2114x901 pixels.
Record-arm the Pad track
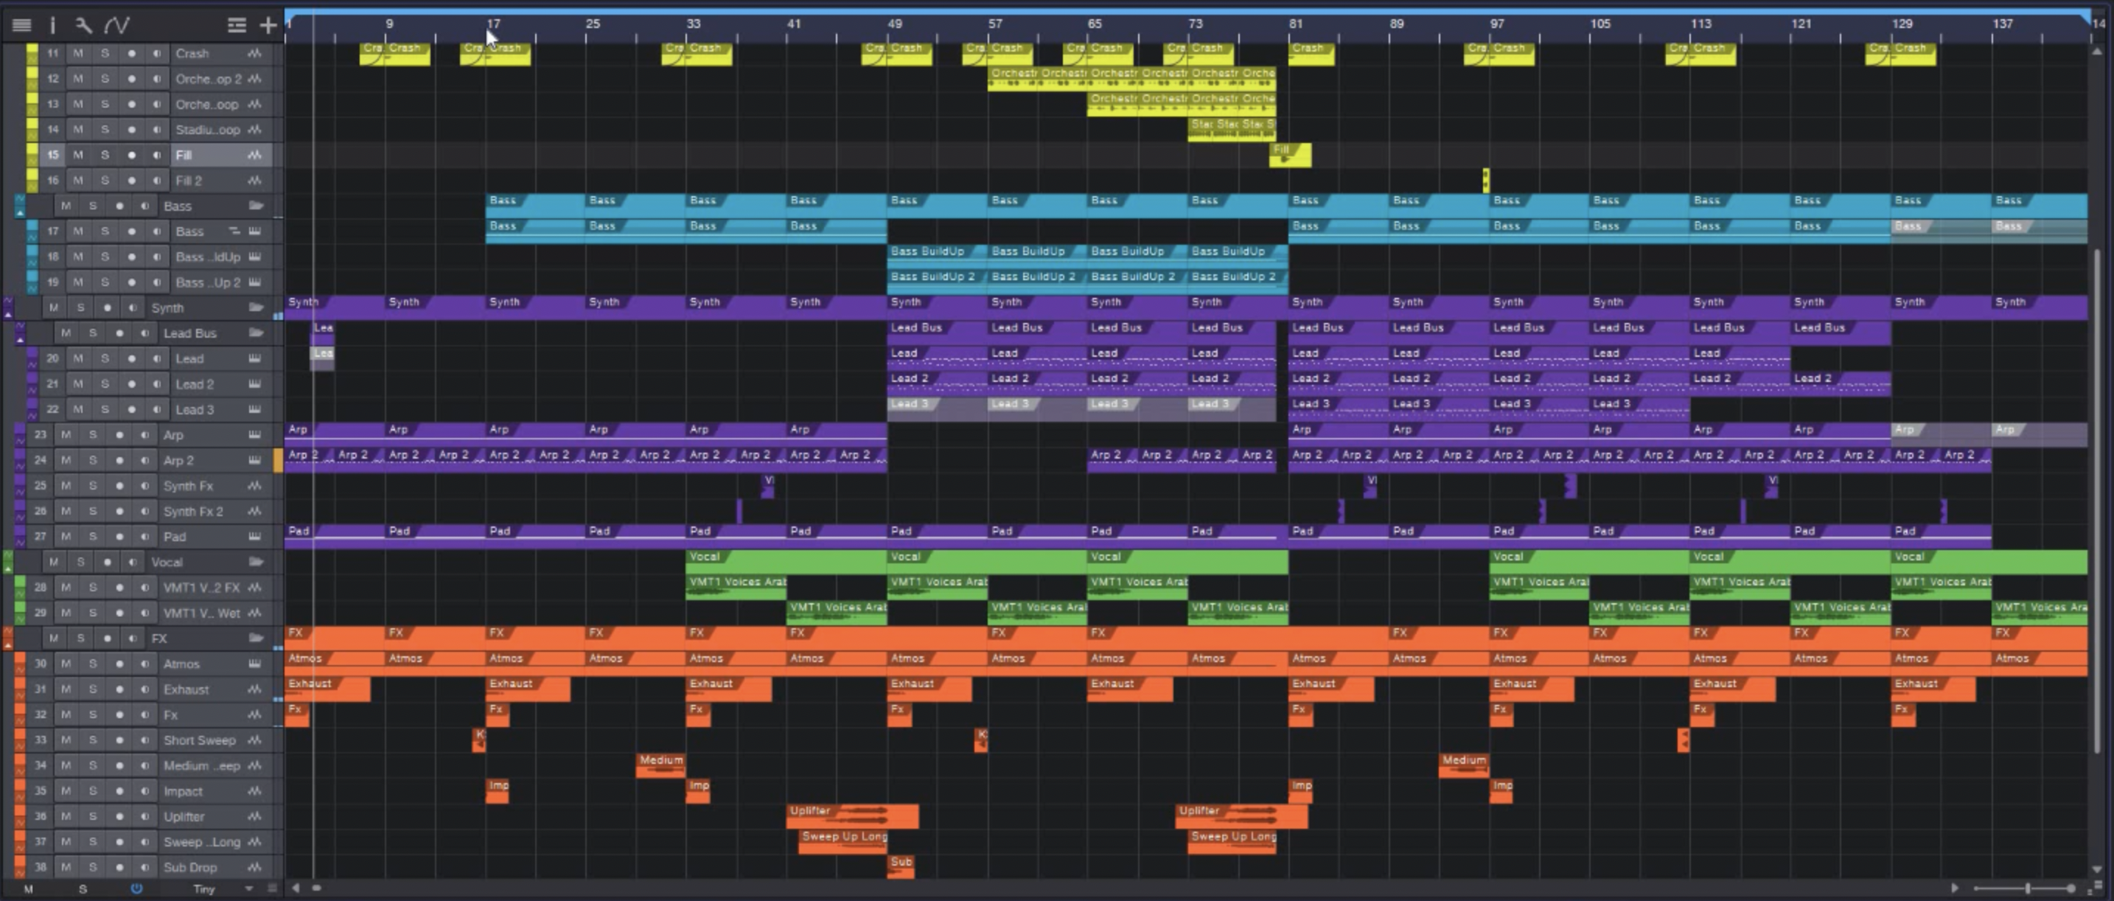pos(119,537)
